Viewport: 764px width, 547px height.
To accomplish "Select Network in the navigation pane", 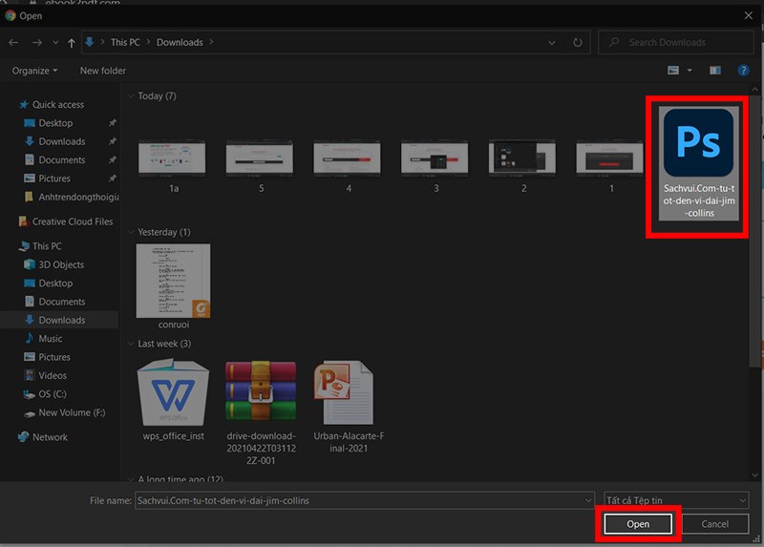I will [50, 437].
